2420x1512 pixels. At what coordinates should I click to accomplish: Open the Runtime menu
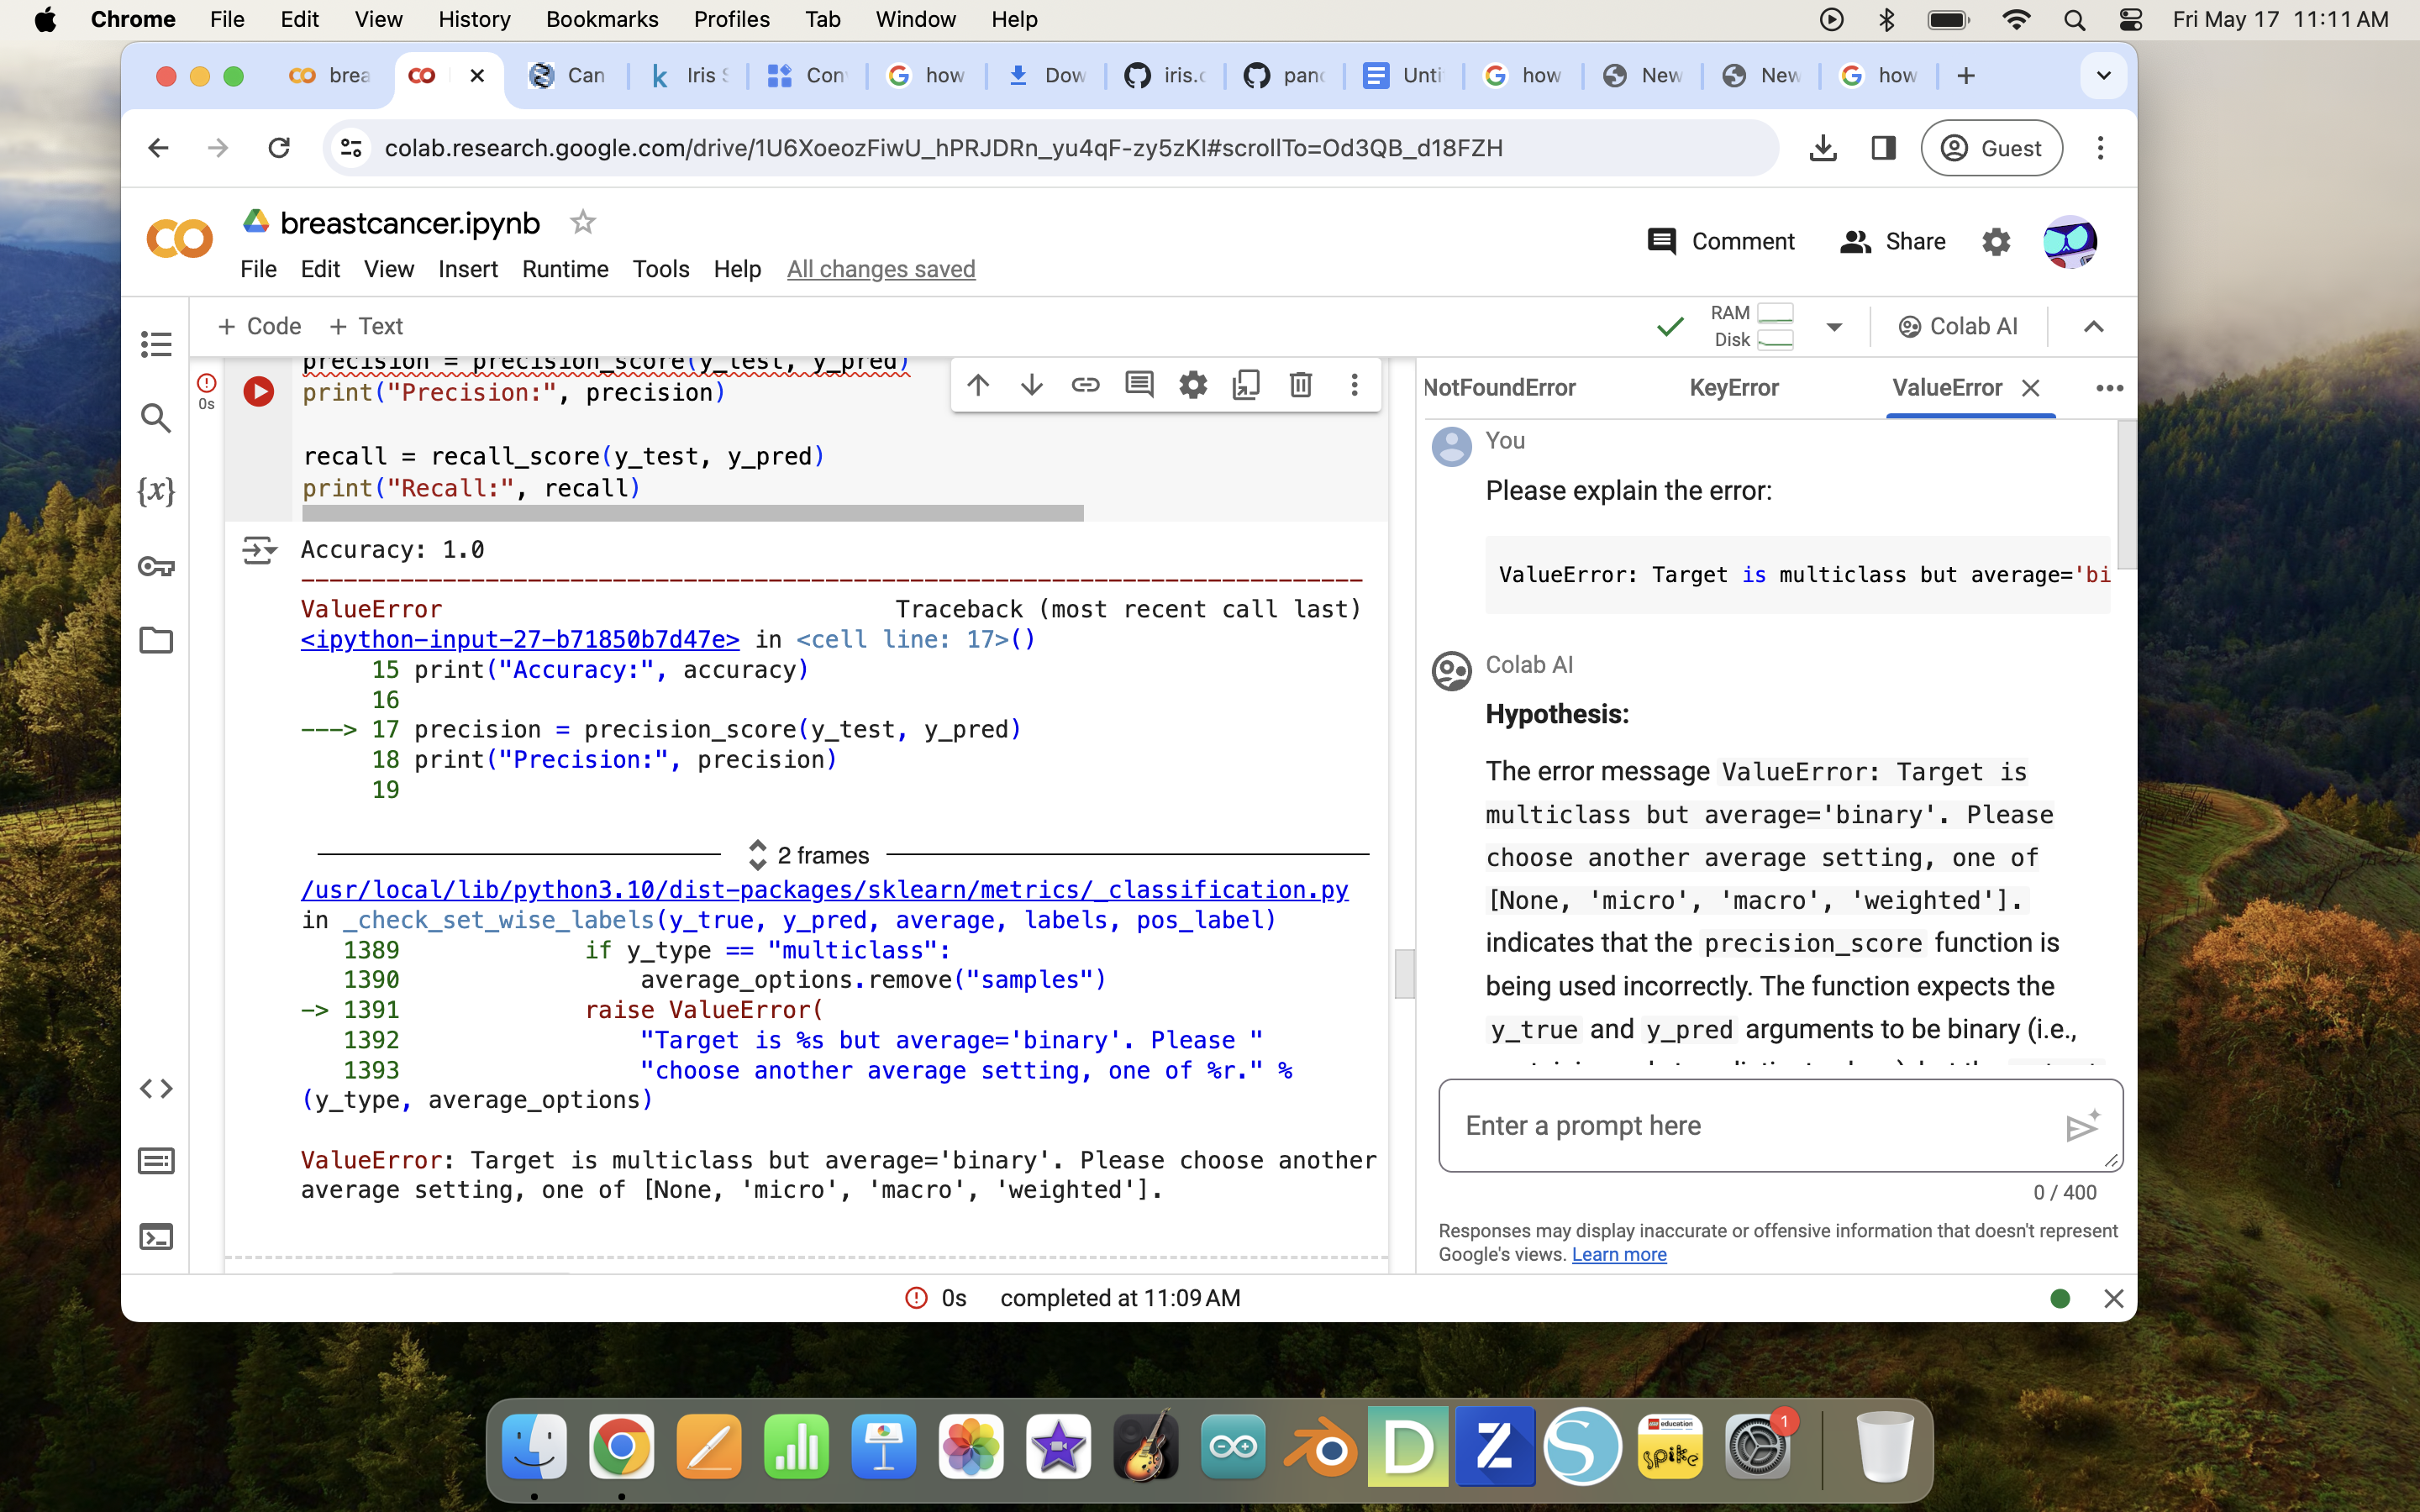[565, 270]
